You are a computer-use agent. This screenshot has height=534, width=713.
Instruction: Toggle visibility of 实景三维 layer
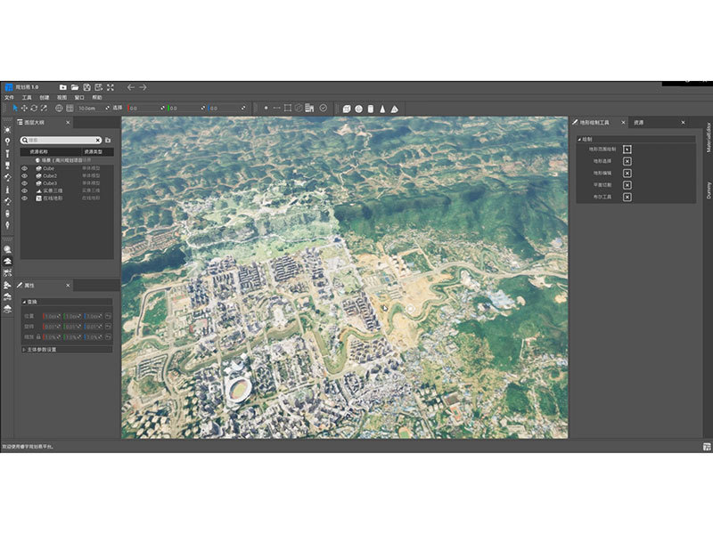click(x=25, y=190)
